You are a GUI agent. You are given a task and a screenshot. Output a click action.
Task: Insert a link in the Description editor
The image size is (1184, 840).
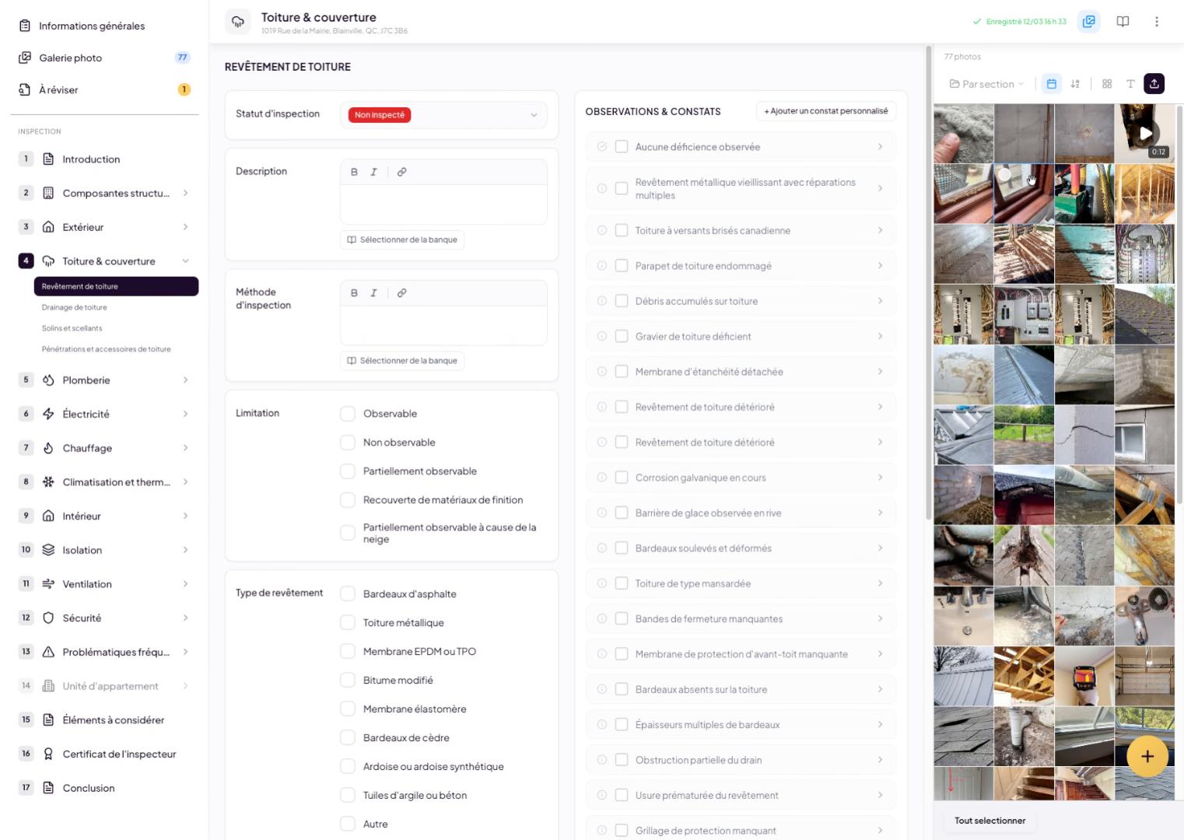[x=401, y=172]
